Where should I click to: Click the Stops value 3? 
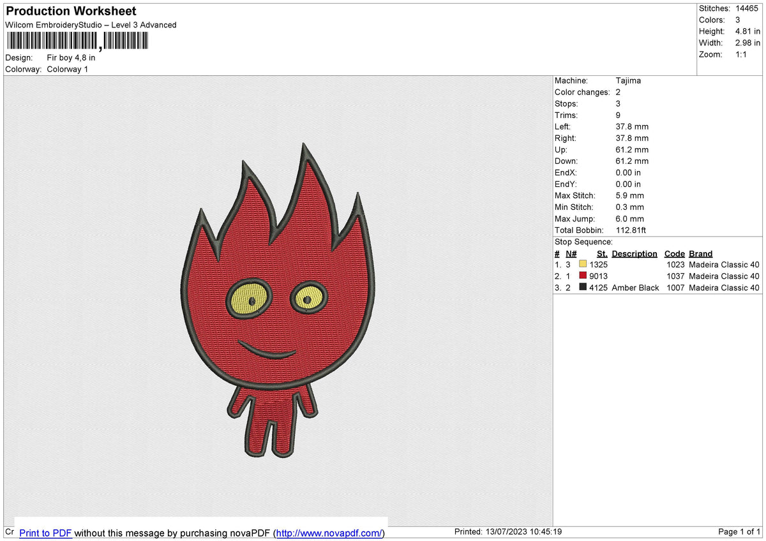click(618, 103)
